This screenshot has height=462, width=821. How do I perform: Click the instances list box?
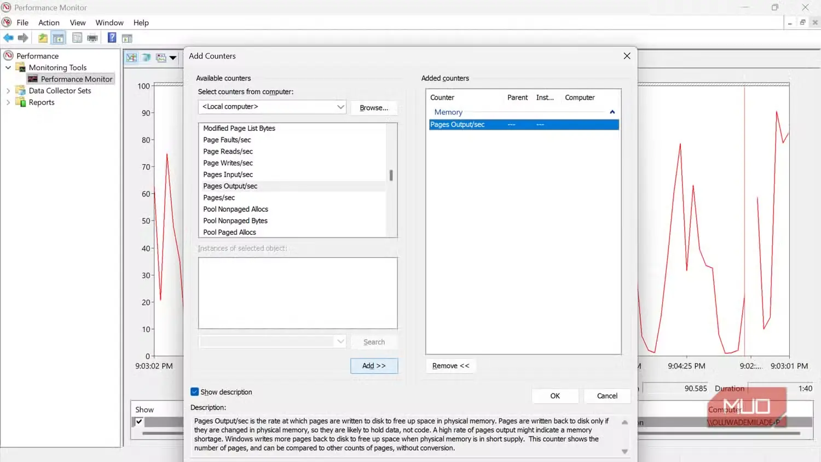[x=298, y=293]
